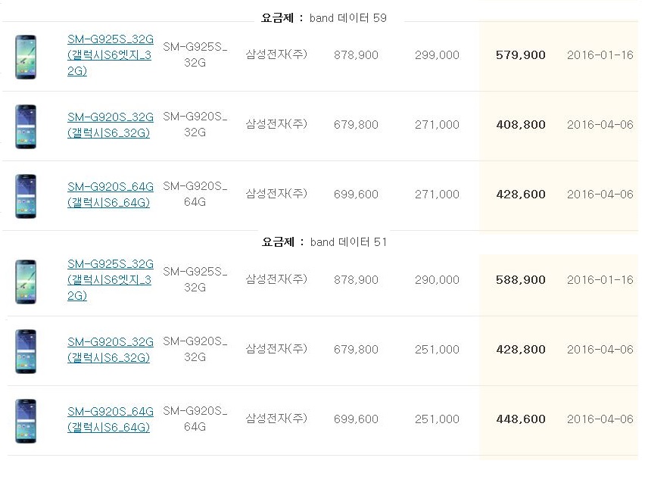Open the SM-G925S_32G link in the band 데이터 59 section

pyautogui.click(x=110, y=55)
